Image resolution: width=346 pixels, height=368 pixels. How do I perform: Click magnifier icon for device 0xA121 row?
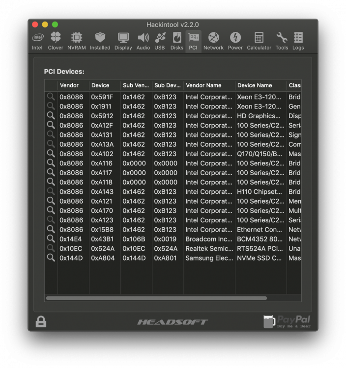51,201
